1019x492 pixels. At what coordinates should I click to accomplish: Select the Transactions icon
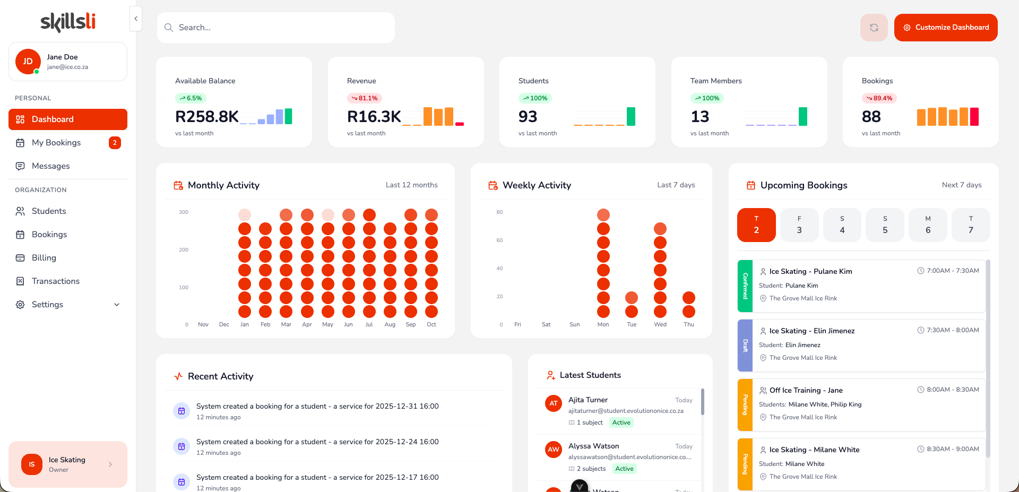tap(20, 281)
